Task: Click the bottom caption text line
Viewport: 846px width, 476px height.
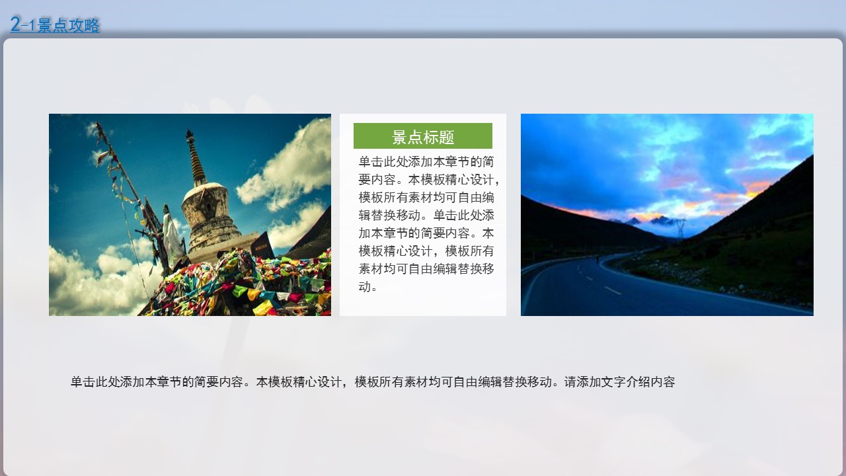Action: (x=372, y=382)
